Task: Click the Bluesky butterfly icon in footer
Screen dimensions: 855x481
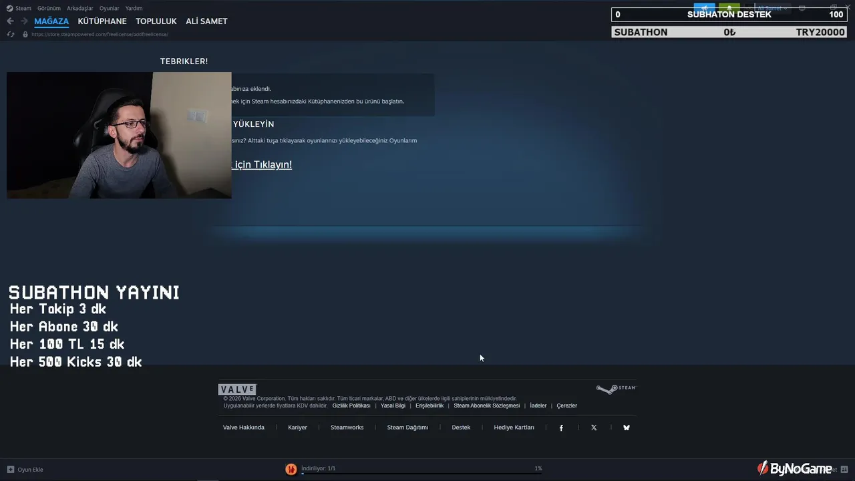Action: pos(627,428)
